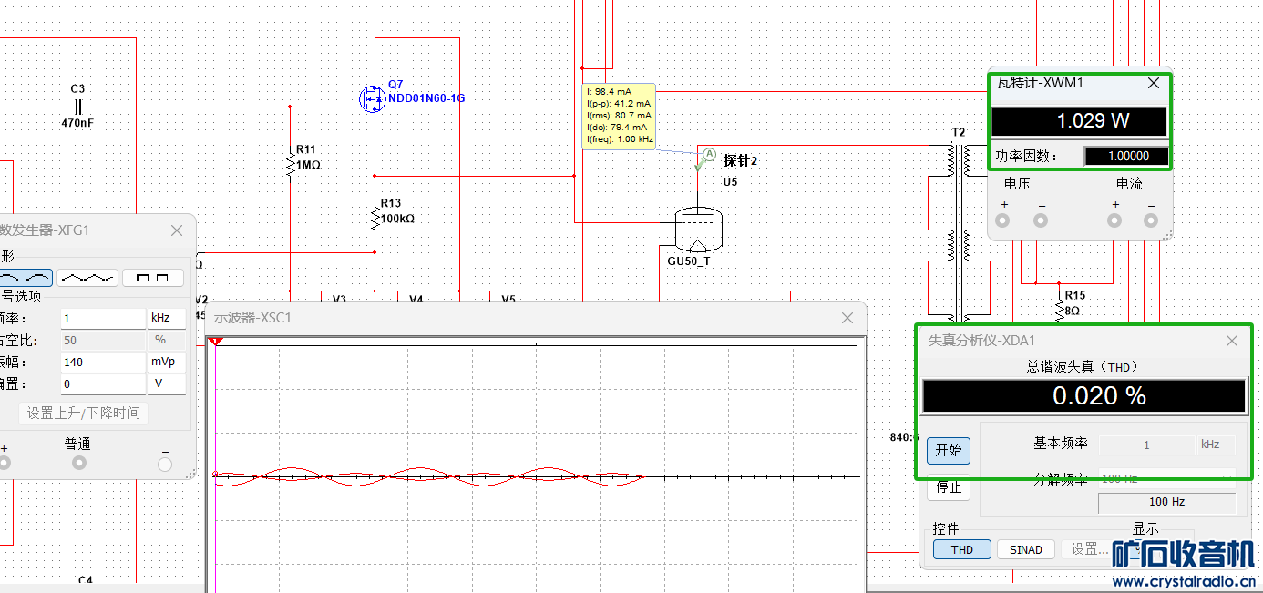The image size is (1263, 593).
Task: Click the probe readout I(rms): 80.7 mA
Action: point(620,116)
